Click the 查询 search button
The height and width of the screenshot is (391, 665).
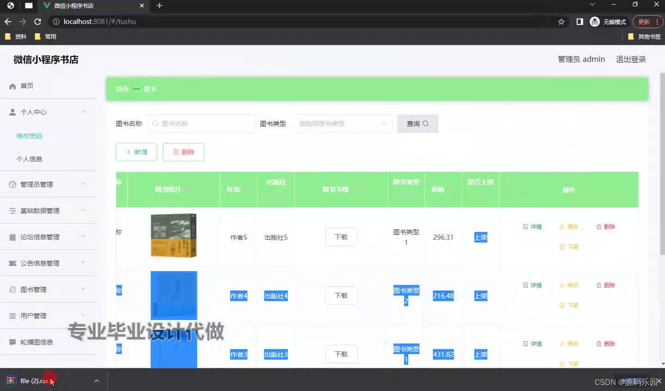click(417, 123)
